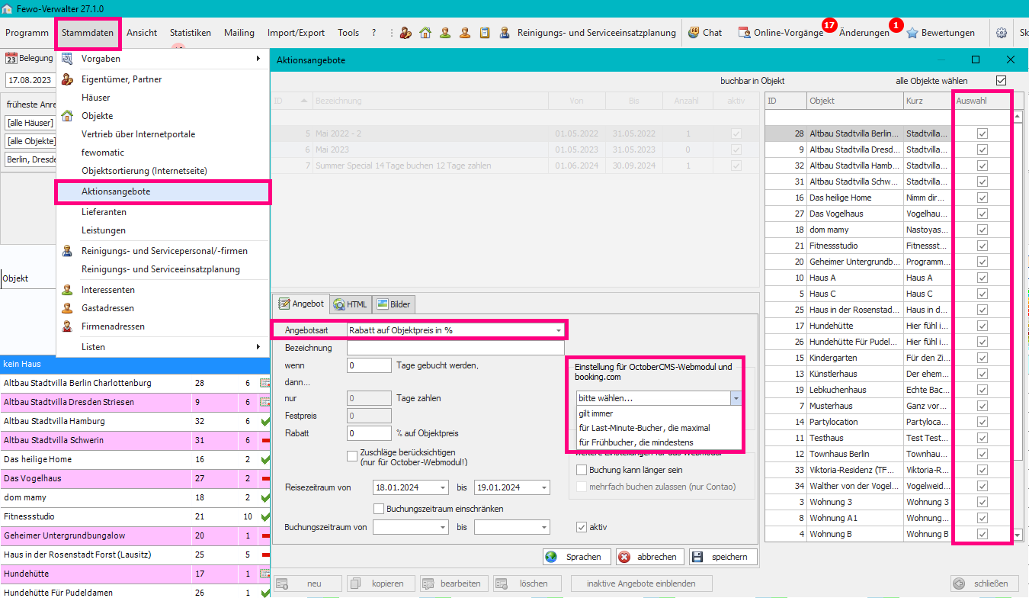
Task: Toggle Auswahl checkbox for Kindergarten
Action: tap(983, 358)
